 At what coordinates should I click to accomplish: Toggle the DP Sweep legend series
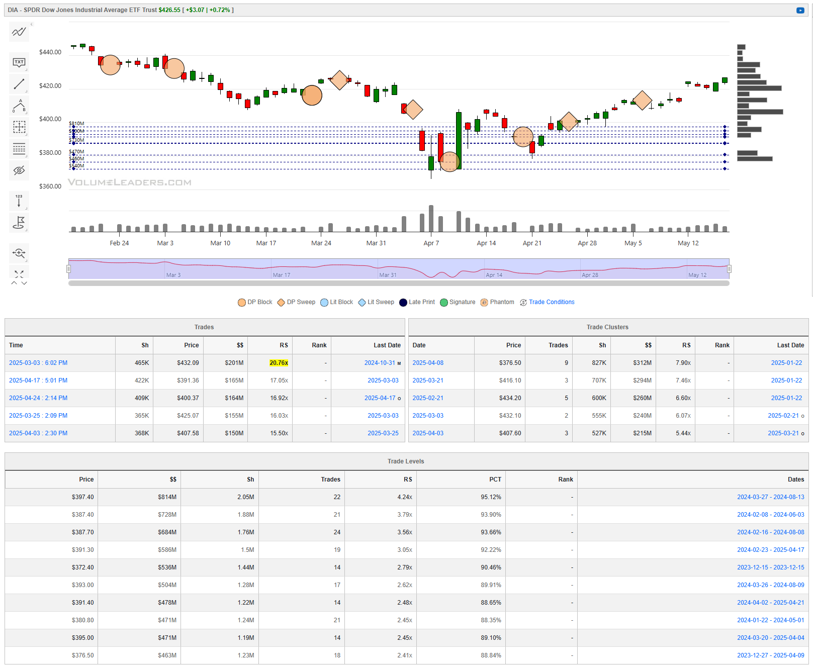click(x=296, y=303)
